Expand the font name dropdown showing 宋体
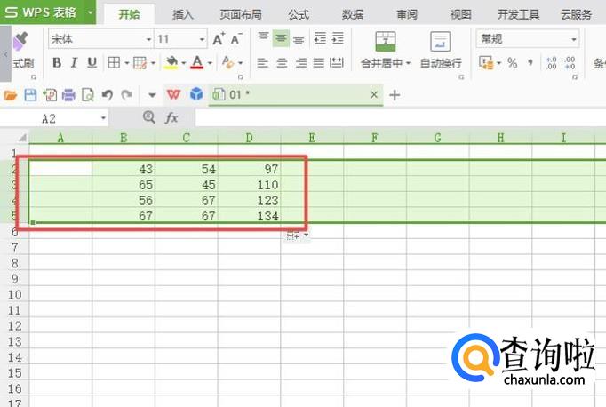The height and width of the screenshot is (407, 606). pyautogui.click(x=148, y=39)
